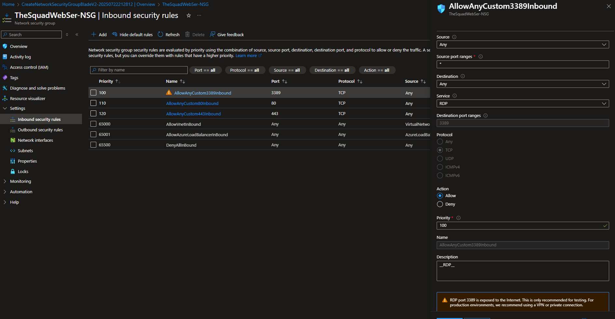The image size is (615, 319).
Task: Go to Home in the breadcrumb
Action: 8,4
